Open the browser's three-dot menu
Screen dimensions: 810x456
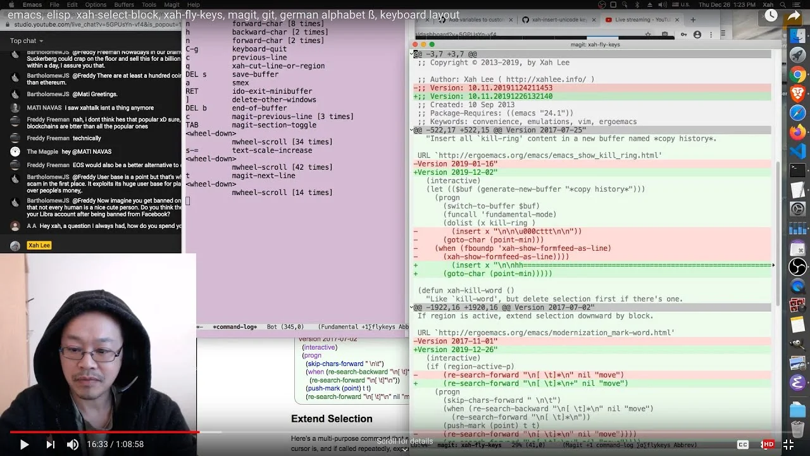(x=711, y=35)
